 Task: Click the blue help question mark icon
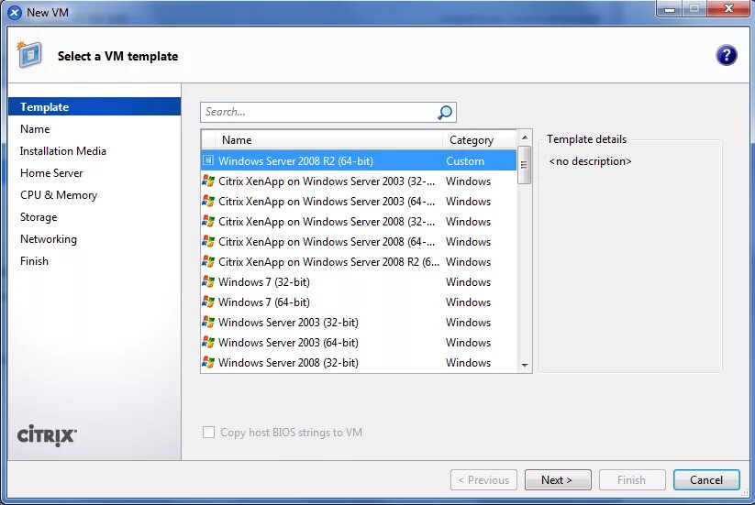pyautogui.click(x=726, y=55)
